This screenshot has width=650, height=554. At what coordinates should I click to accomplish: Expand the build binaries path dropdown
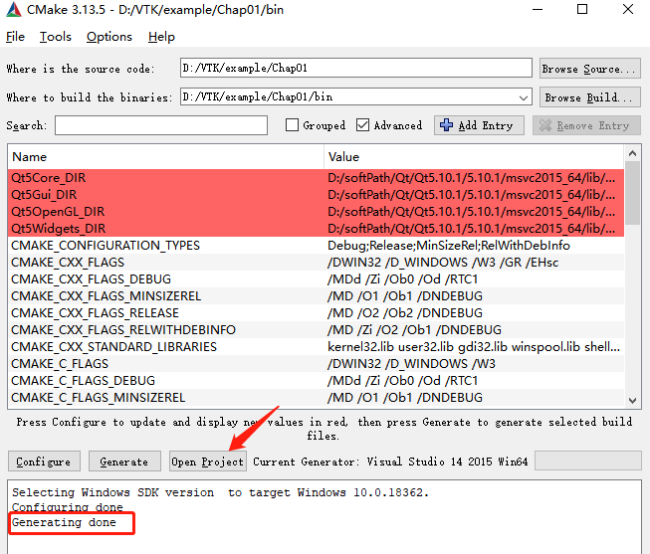tap(524, 97)
